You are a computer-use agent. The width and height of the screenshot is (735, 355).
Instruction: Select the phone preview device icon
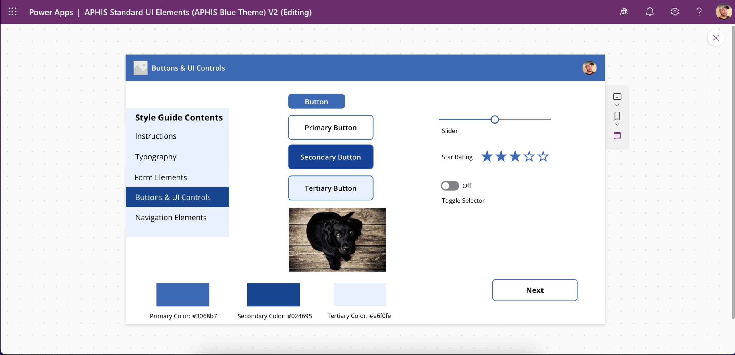click(x=617, y=116)
